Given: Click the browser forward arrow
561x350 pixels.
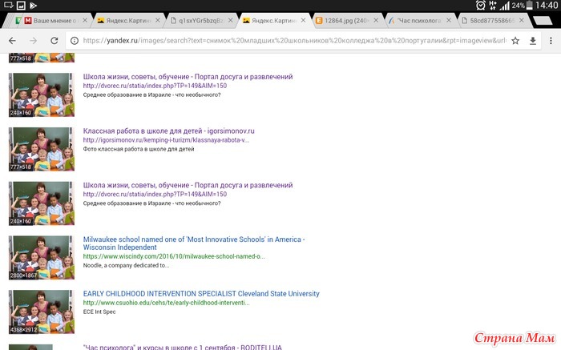Looking at the screenshot, I should pyautogui.click(x=34, y=41).
